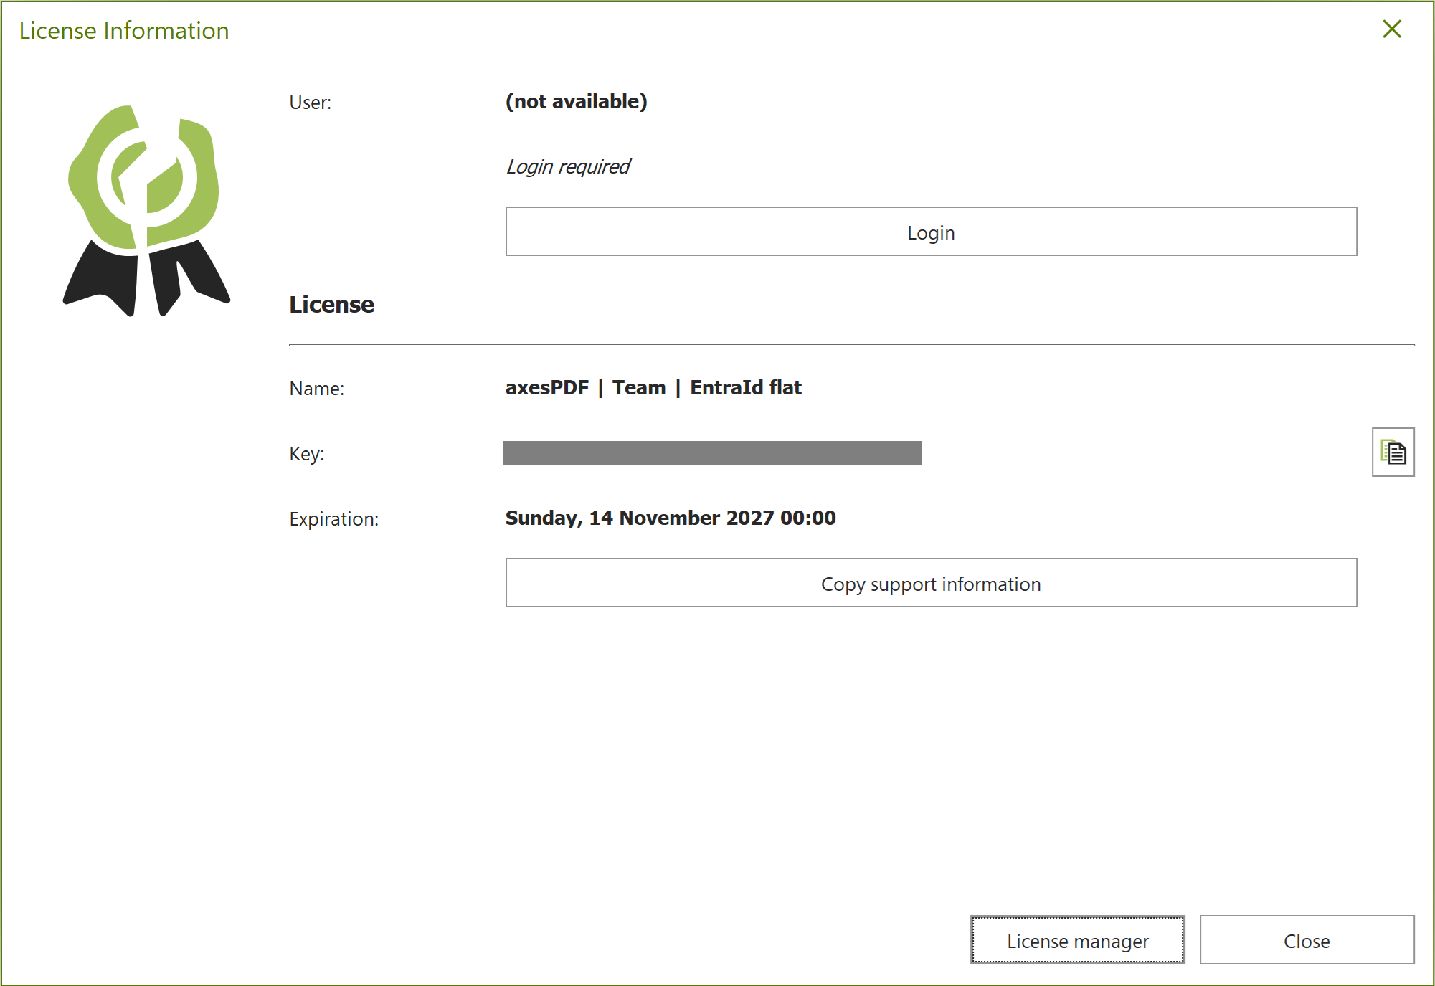Click the 'Key:' label
The width and height of the screenshot is (1435, 986).
tap(307, 454)
